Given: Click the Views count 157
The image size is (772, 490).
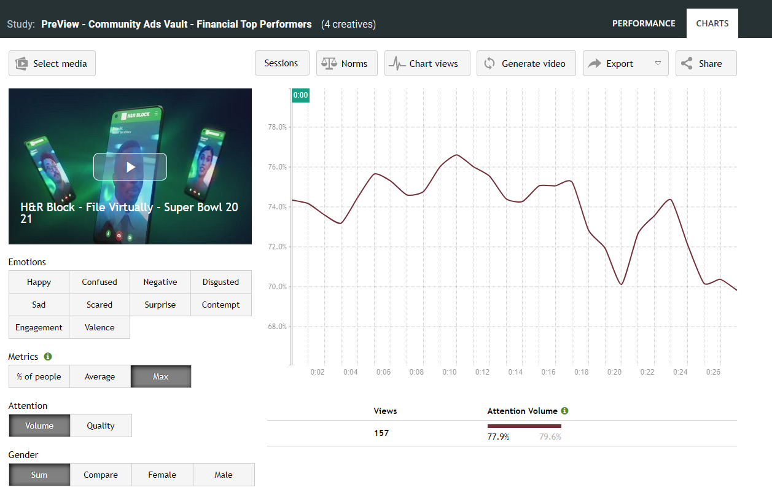Looking at the screenshot, I should [x=381, y=433].
